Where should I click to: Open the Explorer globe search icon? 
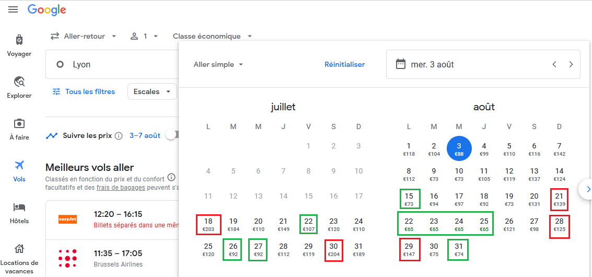(x=19, y=82)
